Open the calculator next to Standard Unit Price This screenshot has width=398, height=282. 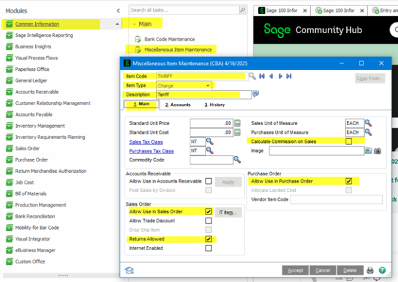click(x=237, y=122)
